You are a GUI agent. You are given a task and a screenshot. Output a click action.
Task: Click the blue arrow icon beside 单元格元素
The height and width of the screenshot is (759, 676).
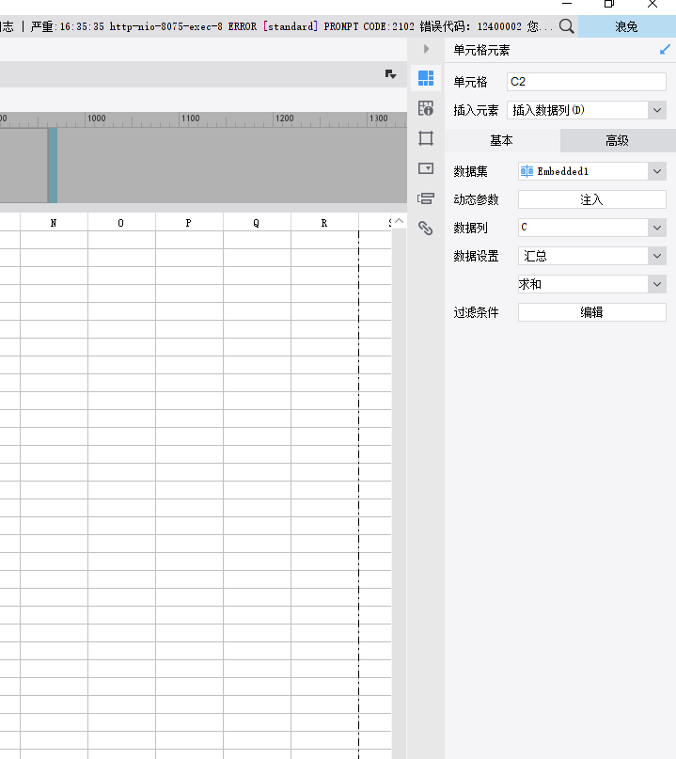pos(665,50)
